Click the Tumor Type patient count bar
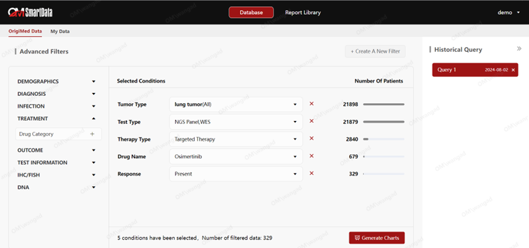 383,104
